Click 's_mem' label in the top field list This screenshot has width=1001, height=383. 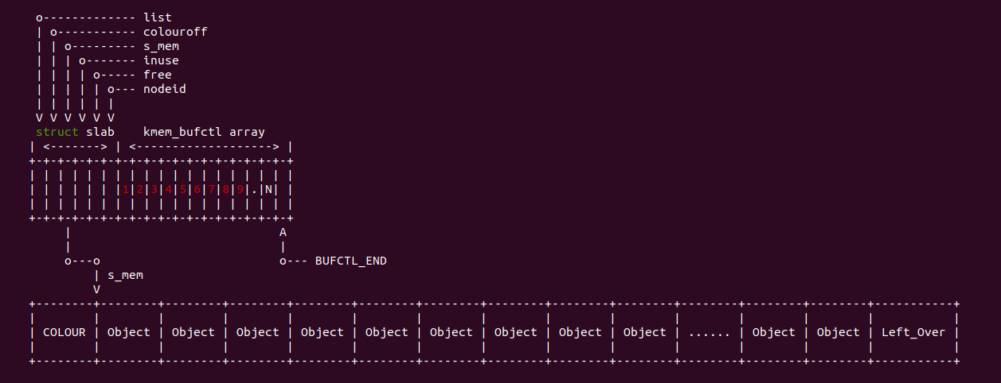tap(161, 46)
